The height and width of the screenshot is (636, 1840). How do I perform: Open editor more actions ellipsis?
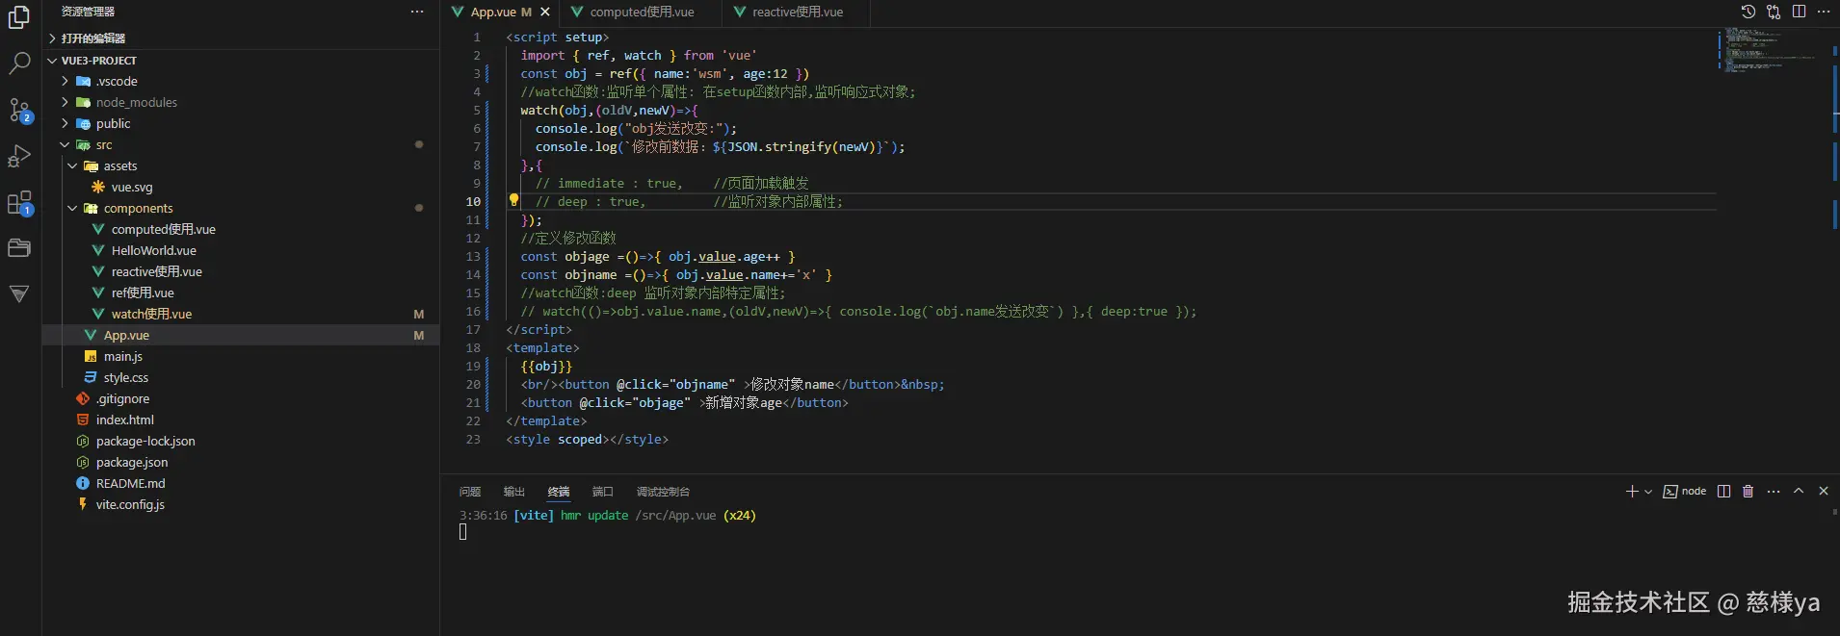pyautogui.click(x=1824, y=12)
